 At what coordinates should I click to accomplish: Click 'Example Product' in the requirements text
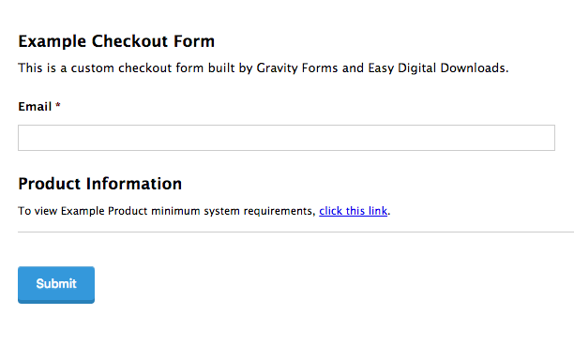pyautogui.click(x=104, y=211)
